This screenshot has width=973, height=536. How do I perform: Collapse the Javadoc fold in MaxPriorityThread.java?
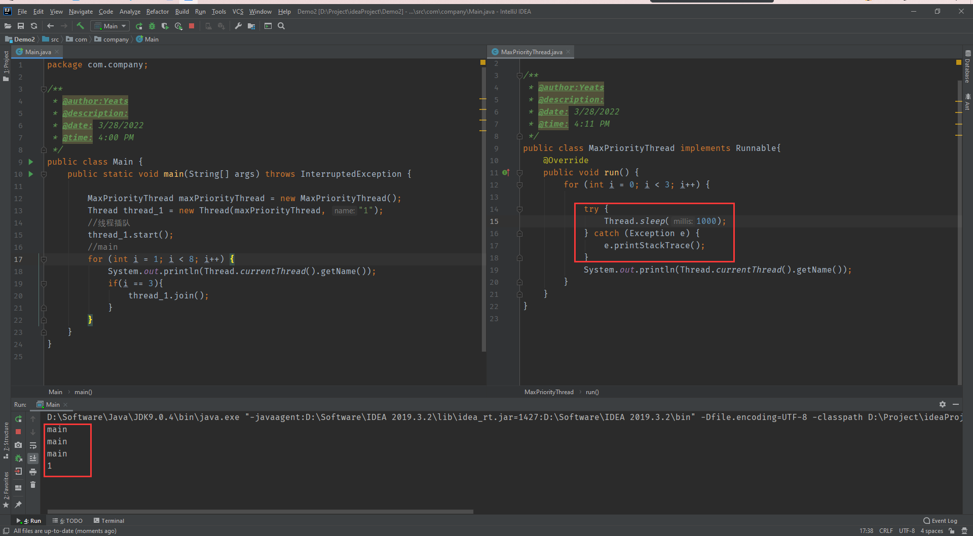(x=519, y=75)
